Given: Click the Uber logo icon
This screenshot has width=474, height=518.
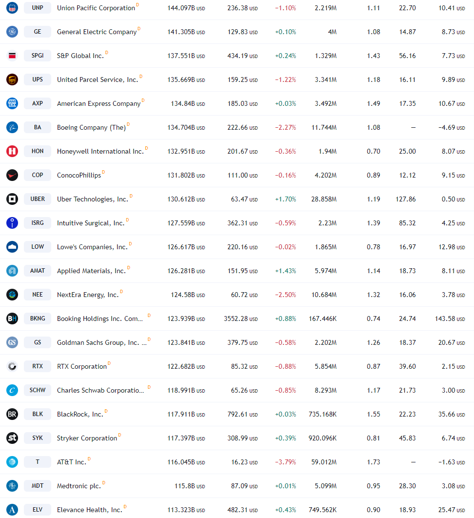Looking at the screenshot, I should pos(12,199).
